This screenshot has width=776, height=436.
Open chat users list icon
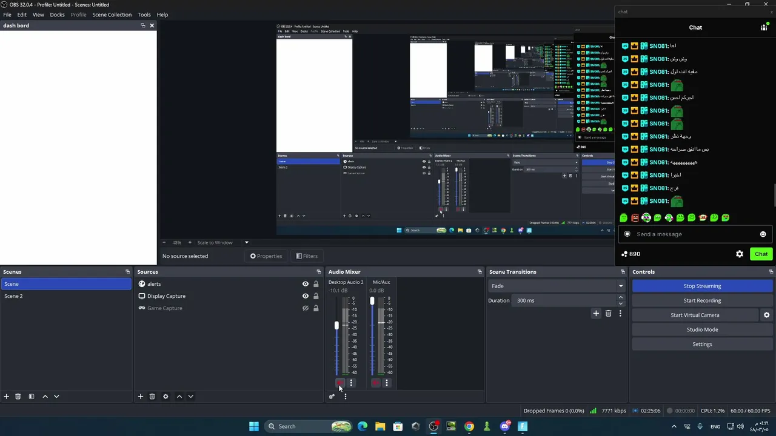point(764,27)
